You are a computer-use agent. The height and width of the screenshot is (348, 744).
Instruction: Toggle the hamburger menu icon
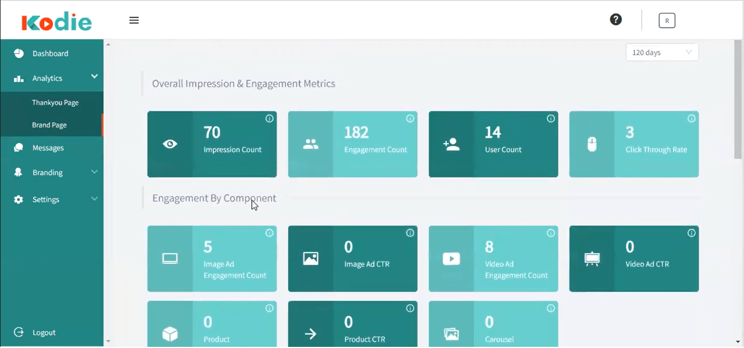click(x=134, y=20)
